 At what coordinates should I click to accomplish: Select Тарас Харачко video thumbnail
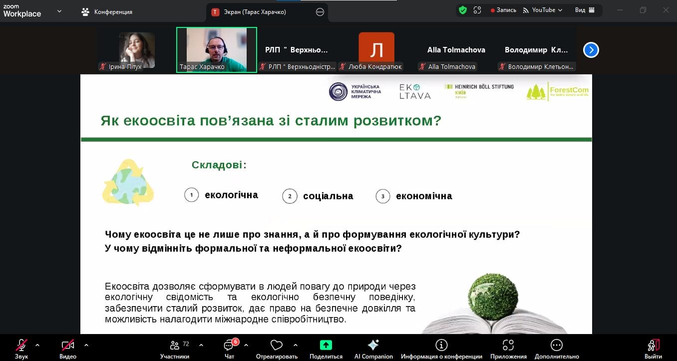(x=216, y=49)
